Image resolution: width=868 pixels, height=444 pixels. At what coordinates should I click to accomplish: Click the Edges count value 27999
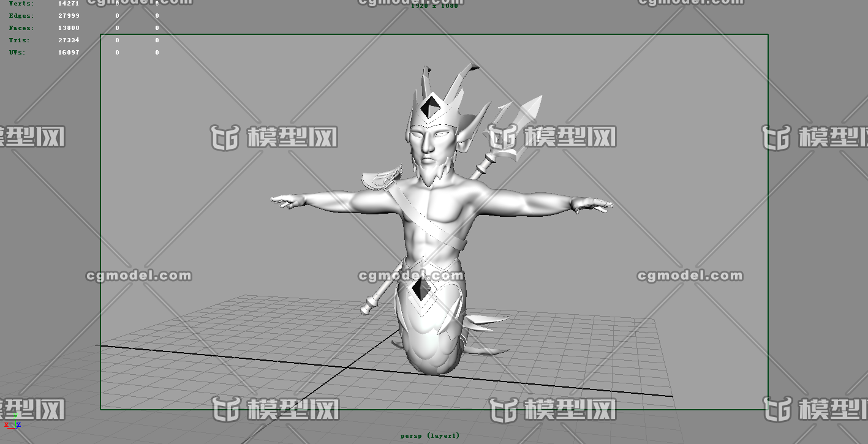[69, 16]
